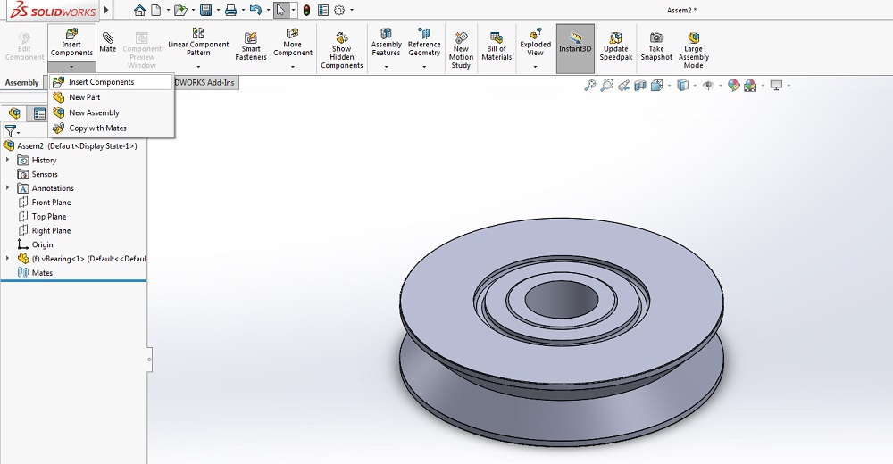Toggle Instant3D mode
This screenshot has width=893, height=464.
[575, 48]
